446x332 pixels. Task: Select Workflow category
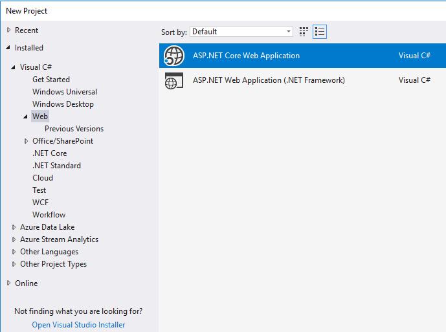[49, 214]
